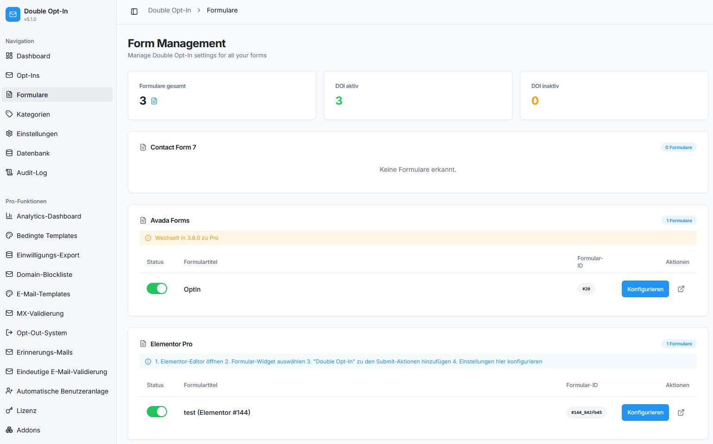This screenshot has height=444, width=713.
Task: Click the 'Keine Formulare erkannt.' message
Action: pyautogui.click(x=418, y=169)
